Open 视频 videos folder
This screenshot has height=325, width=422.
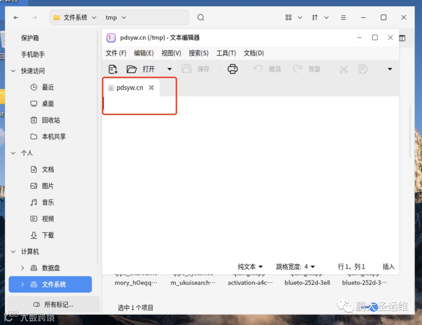coord(48,218)
